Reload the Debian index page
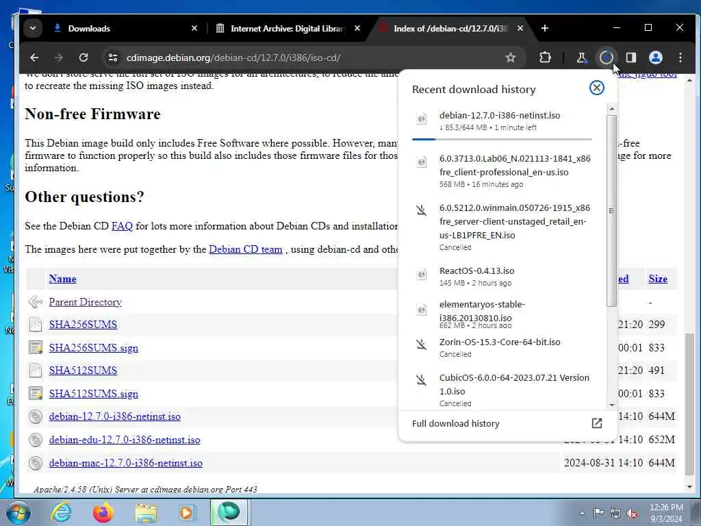The width and height of the screenshot is (701, 526). pyautogui.click(x=83, y=58)
